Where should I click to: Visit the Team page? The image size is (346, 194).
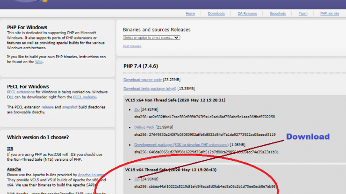(x=303, y=14)
